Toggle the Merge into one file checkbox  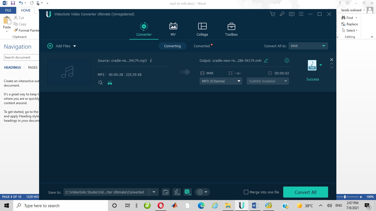(246, 192)
